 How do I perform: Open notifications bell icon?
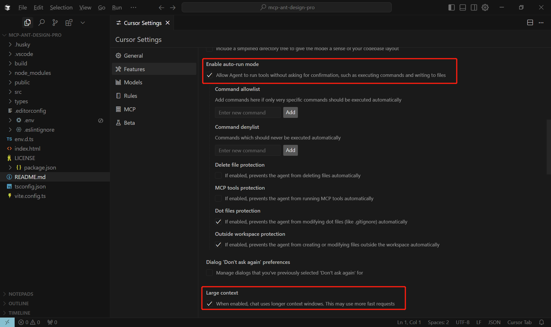click(x=542, y=322)
